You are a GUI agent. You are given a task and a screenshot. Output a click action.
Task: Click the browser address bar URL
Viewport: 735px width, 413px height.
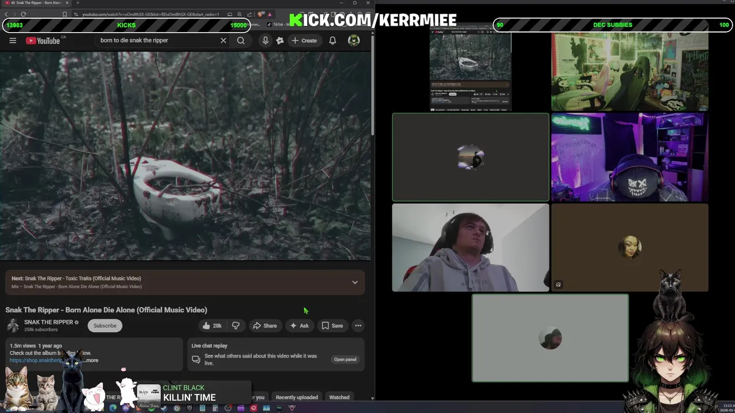pyautogui.click(x=150, y=14)
